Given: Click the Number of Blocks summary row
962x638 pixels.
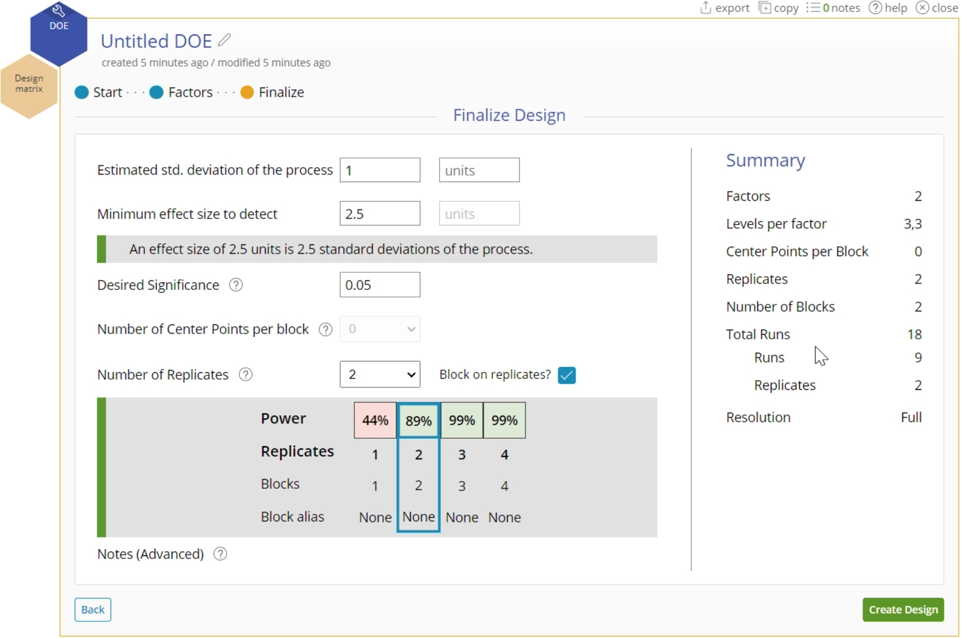Looking at the screenshot, I should pyautogui.click(x=824, y=307).
